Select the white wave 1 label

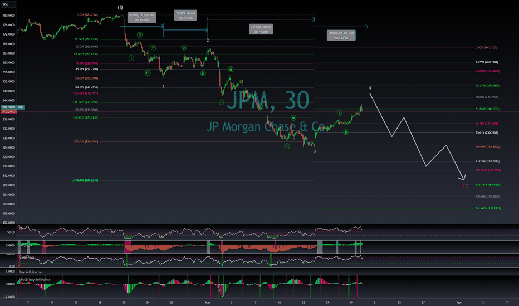coord(164,86)
